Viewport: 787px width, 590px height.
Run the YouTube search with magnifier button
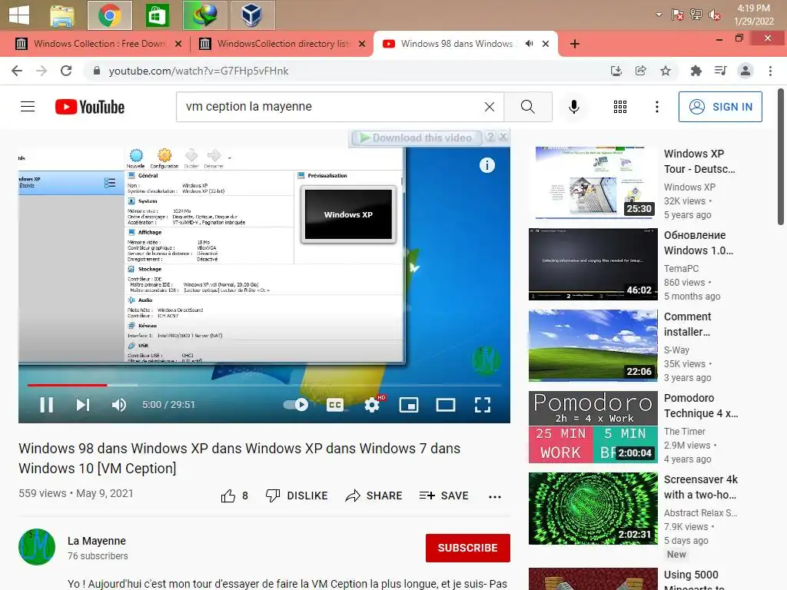pos(528,106)
